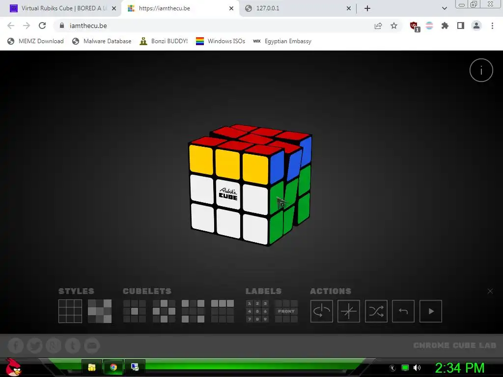
Task: Show only edge cubelets
Action: click(164, 311)
